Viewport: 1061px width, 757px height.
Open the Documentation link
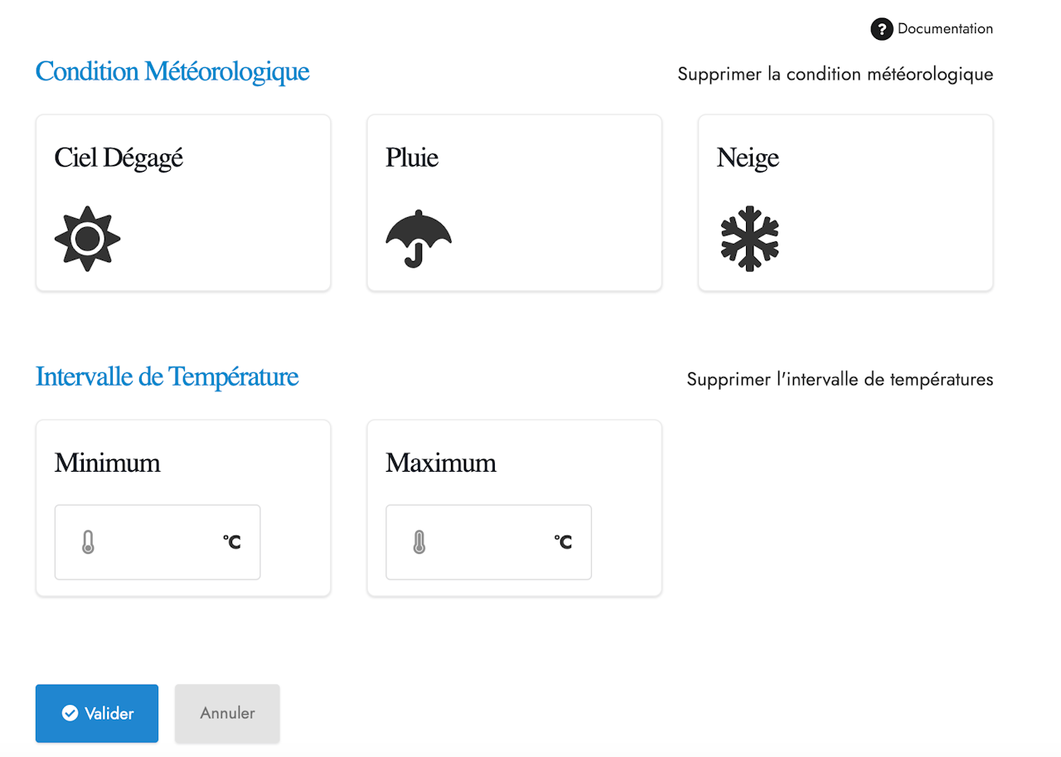[x=945, y=29]
